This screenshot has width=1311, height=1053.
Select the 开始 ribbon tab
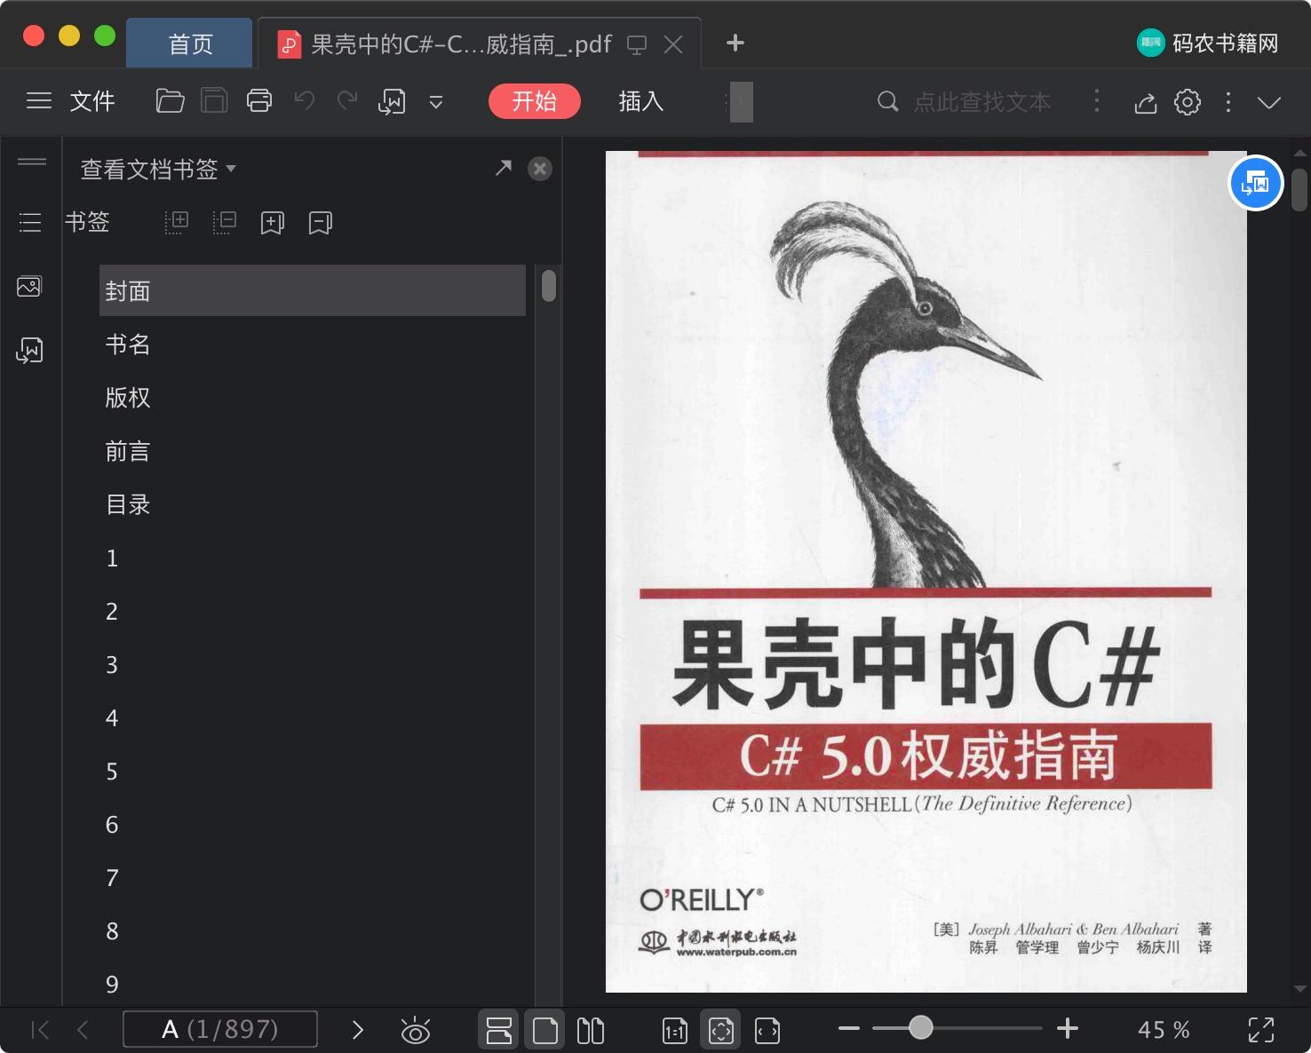[x=535, y=101]
